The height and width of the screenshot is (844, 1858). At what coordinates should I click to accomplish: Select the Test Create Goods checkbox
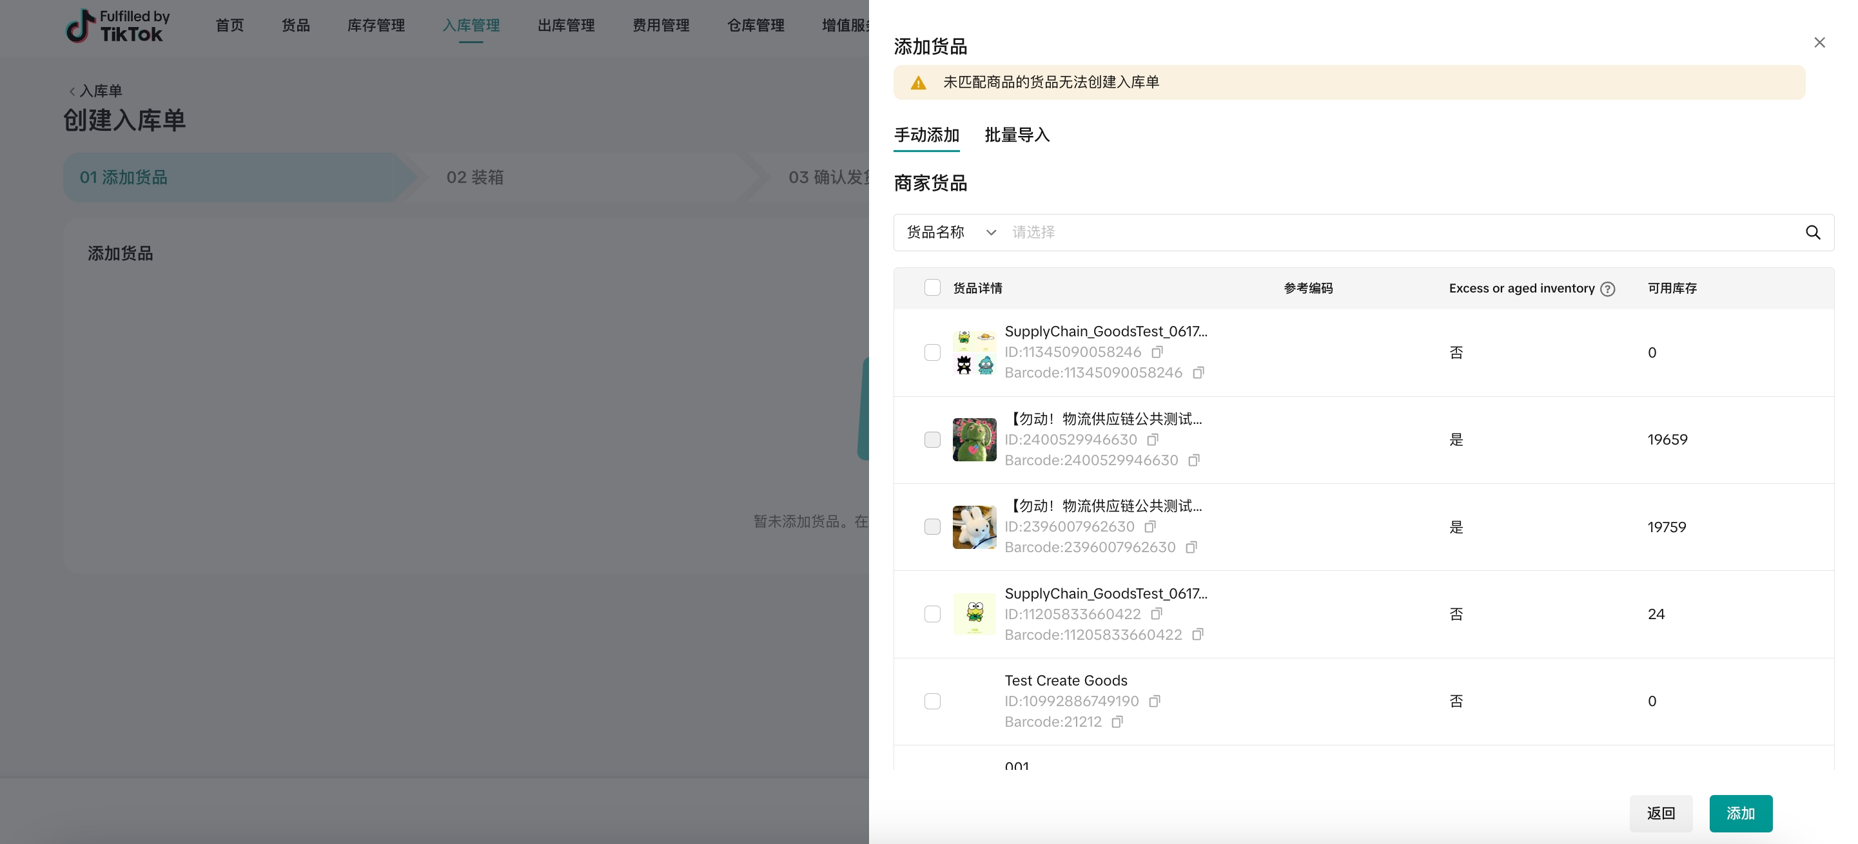pos(932,701)
